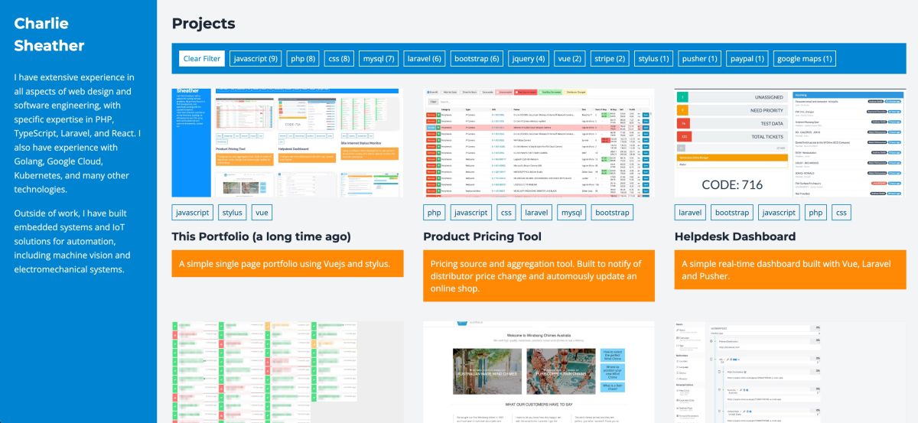Click bootstrap tag under Helpdesk Dashboard
The height and width of the screenshot is (423, 918).
point(732,213)
